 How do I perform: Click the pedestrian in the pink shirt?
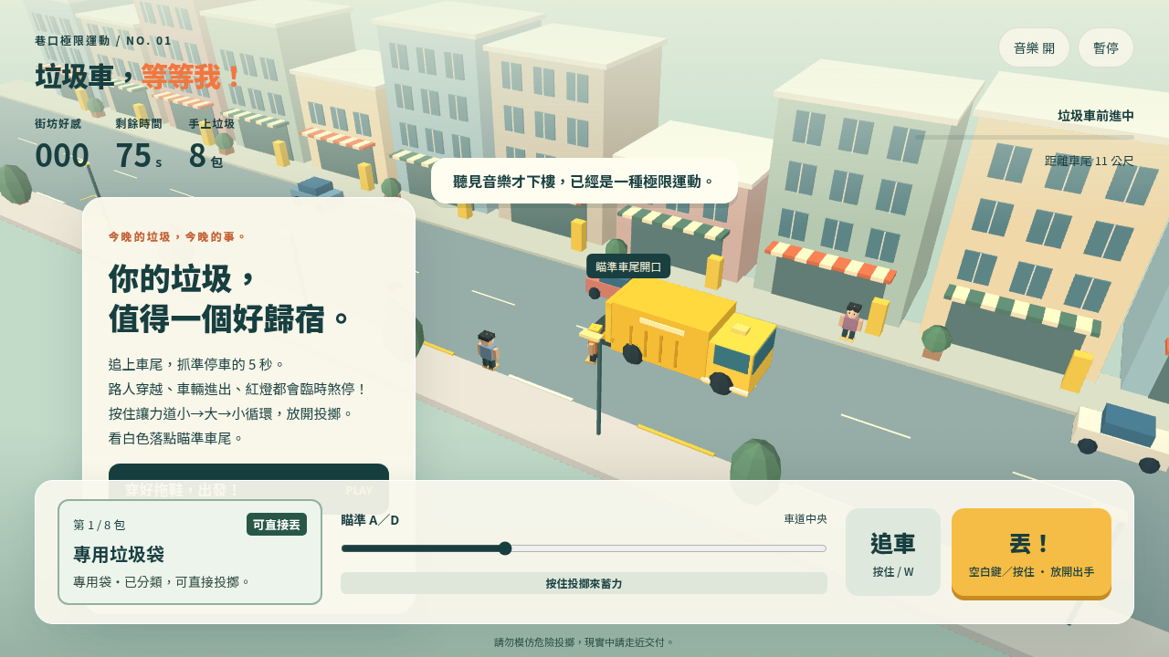tap(850, 320)
